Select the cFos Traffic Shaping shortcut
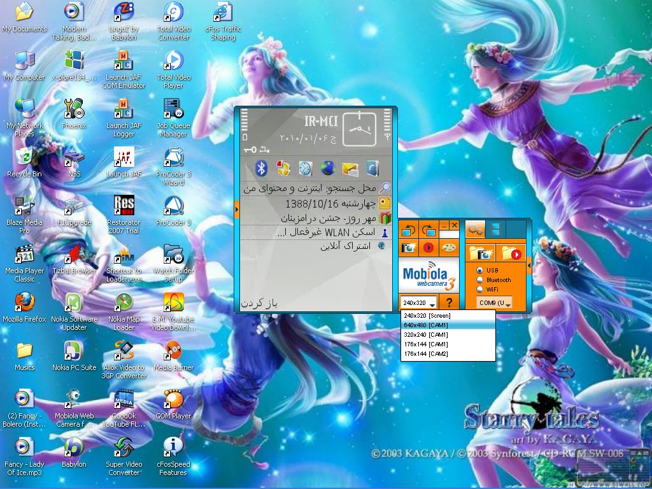The height and width of the screenshot is (489, 652). [x=223, y=21]
